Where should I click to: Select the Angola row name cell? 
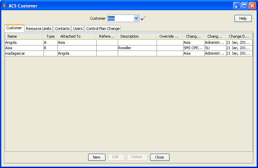point(25,42)
